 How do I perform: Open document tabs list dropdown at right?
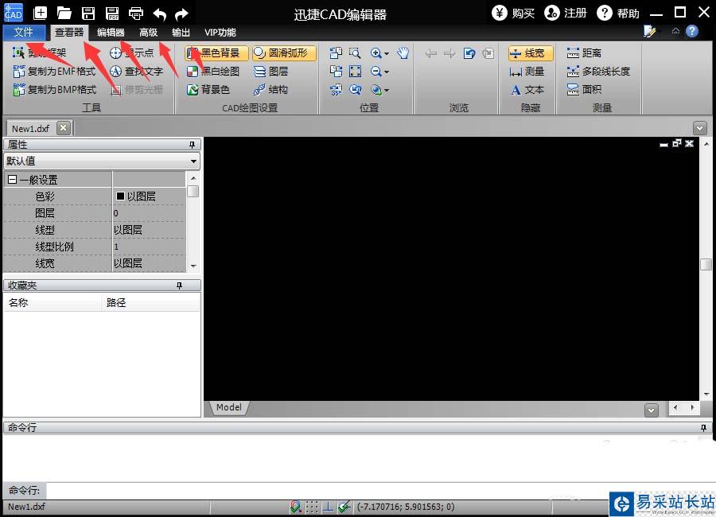point(699,128)
